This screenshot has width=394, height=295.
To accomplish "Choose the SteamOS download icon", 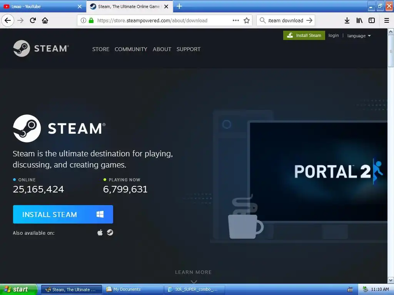I will click(x=110, y=232).
